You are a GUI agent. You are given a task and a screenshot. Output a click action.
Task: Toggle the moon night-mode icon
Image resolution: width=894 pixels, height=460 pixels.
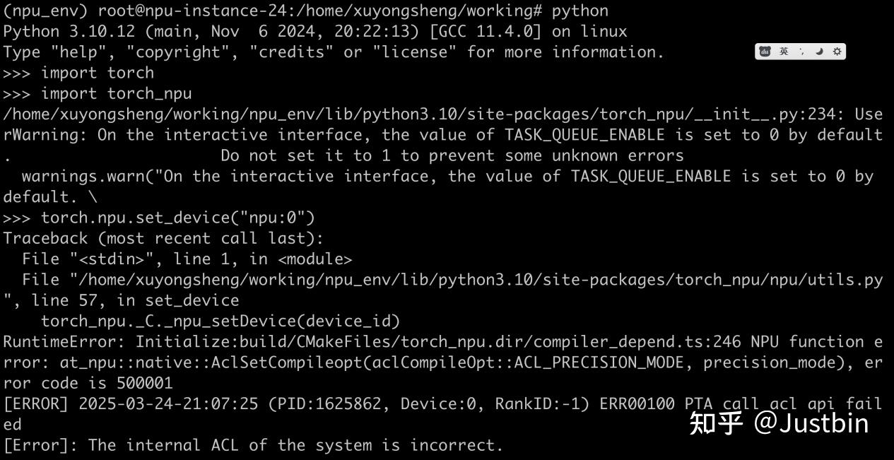(x=819, y=52)
